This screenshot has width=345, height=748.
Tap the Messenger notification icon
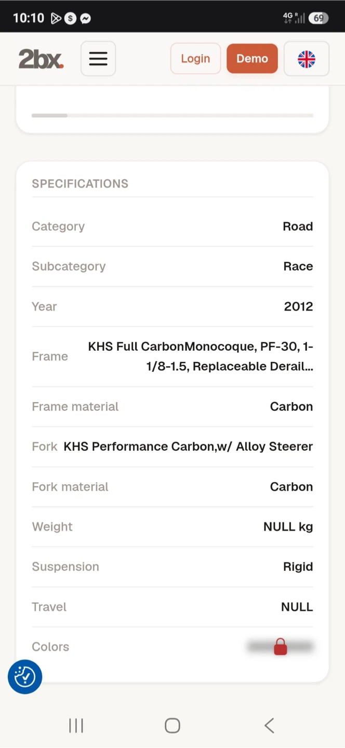pos(86,18)
